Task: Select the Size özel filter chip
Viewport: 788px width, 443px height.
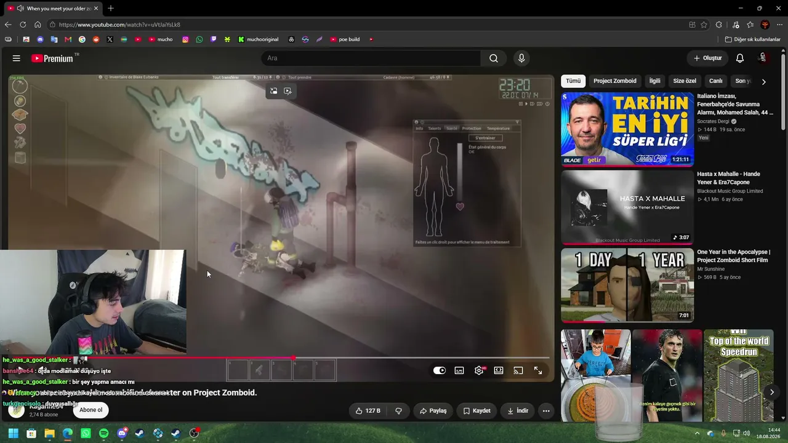Action: tap(685, 81)
